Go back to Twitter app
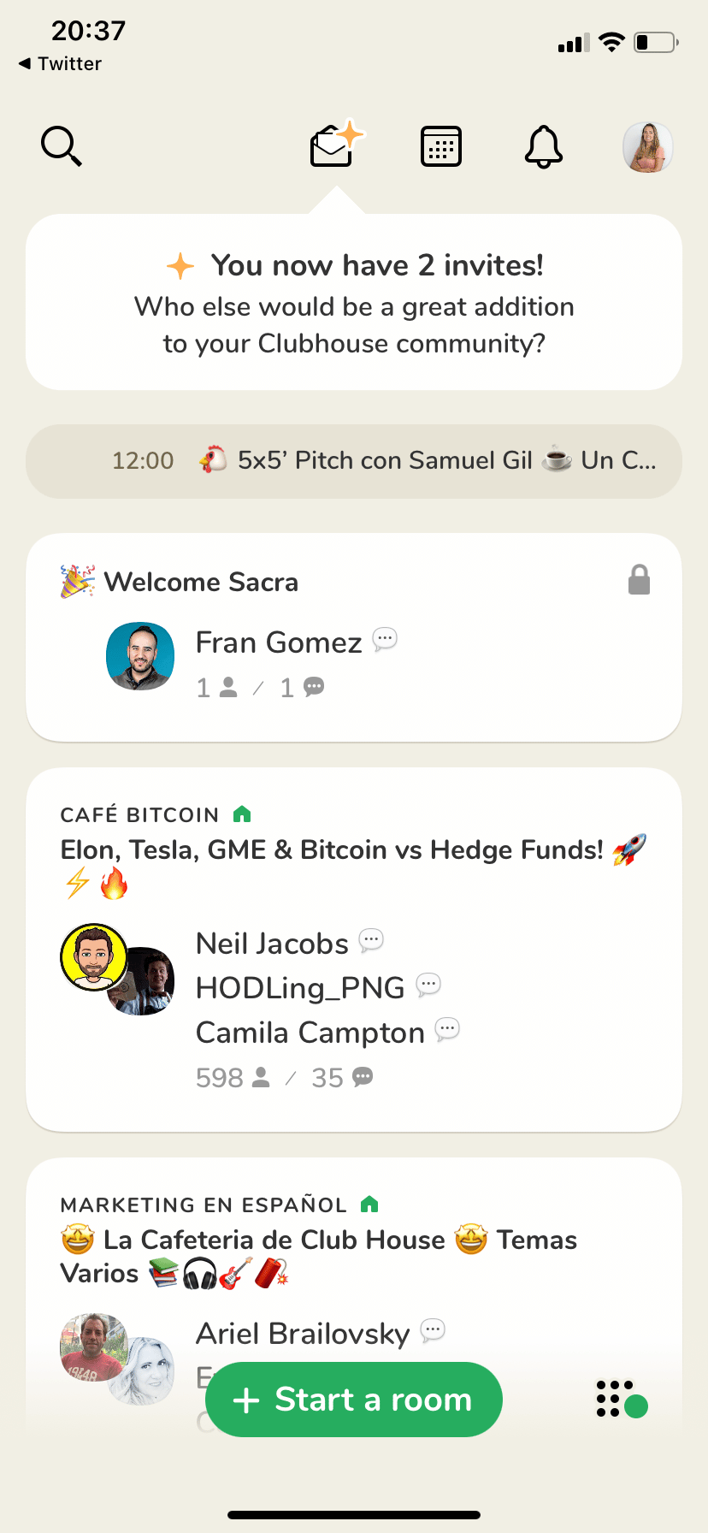Screen dimensions: 708x1533 point(60,63)
